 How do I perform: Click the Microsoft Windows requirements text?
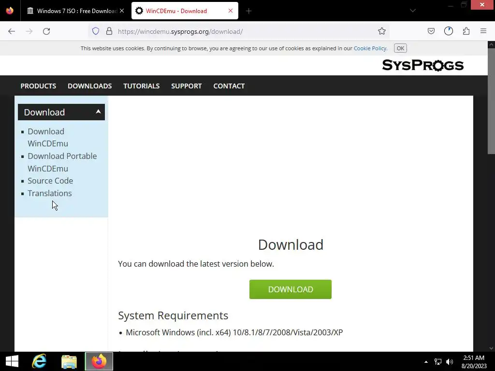click(234, 332)
